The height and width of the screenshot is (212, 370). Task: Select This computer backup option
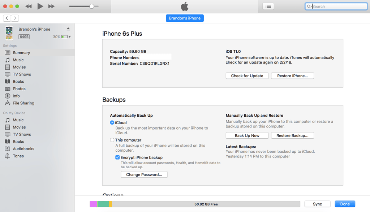click(x=112, y=140)
